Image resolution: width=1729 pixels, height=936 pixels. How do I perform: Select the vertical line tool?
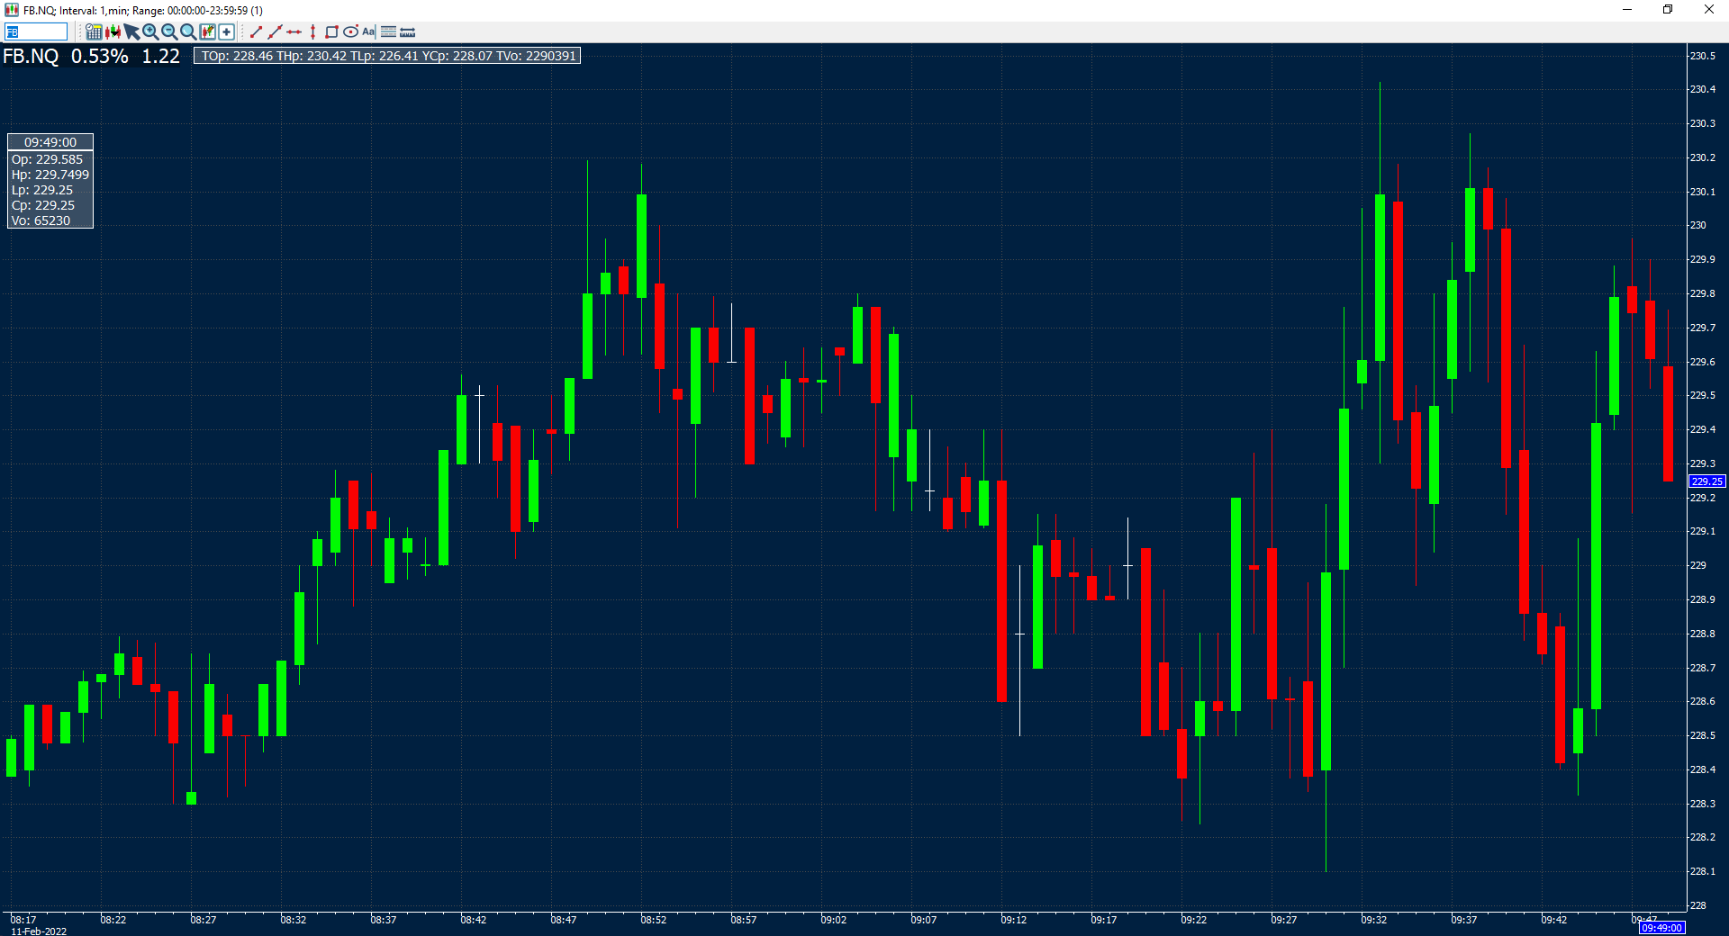pyautogui.click(x=312, y=32)
